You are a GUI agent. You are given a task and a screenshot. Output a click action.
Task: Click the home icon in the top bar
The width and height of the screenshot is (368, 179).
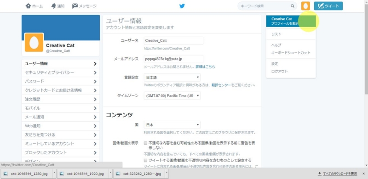28,6
